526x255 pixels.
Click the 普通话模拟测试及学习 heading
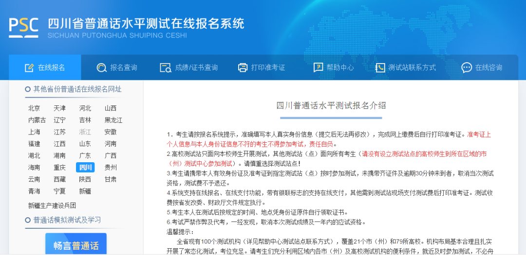(67, 220)
